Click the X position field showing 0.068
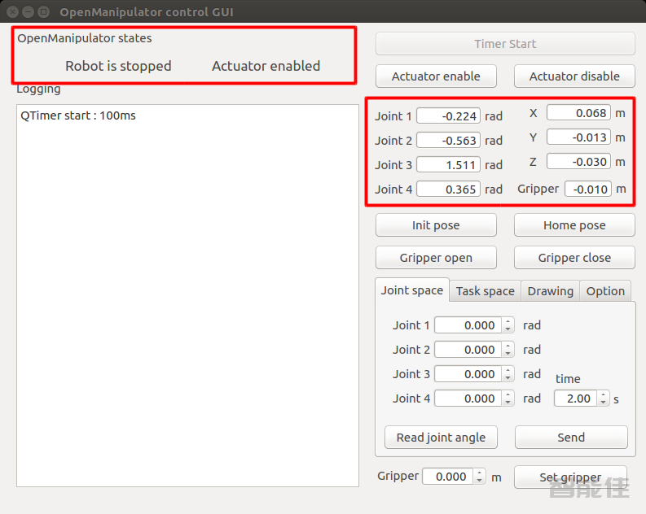 578,113
